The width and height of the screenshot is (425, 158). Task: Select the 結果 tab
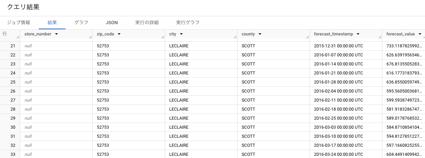tap(52, 22)
